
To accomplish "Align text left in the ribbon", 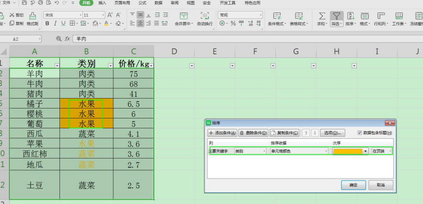I will (x=132, y=23).
